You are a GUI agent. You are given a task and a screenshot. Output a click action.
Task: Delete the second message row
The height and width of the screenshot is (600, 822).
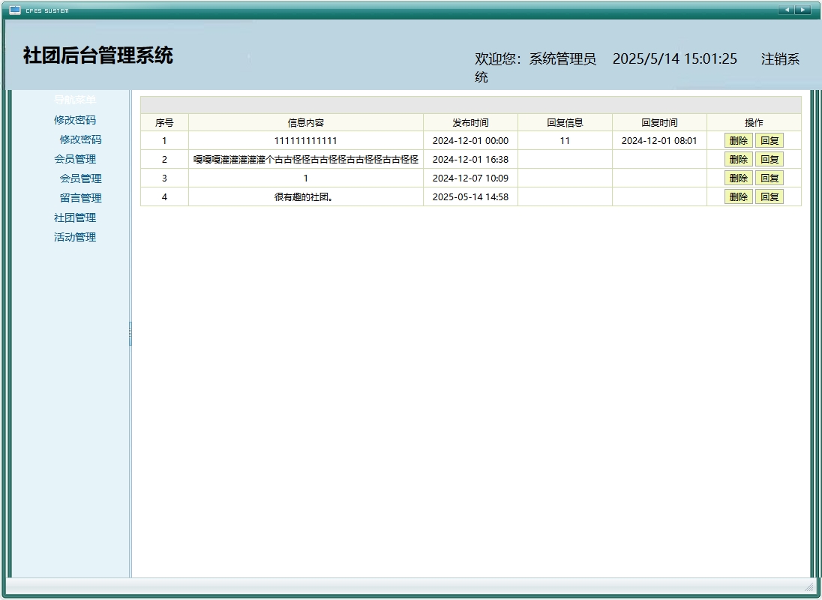pyautogui.click(x=739, y=159)
